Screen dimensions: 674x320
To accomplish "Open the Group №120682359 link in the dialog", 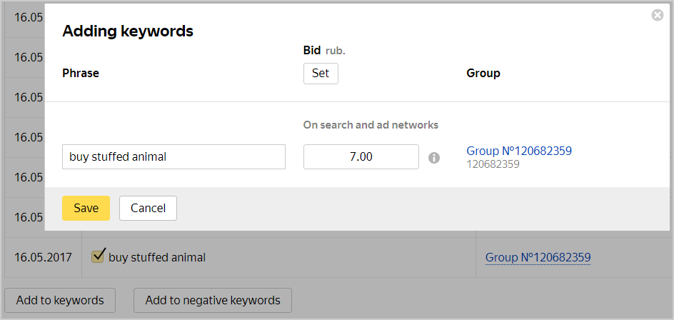I will click(518, 151).
